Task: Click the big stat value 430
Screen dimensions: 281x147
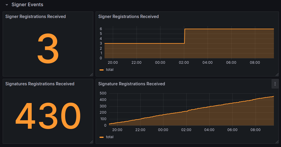Action: 48,116
